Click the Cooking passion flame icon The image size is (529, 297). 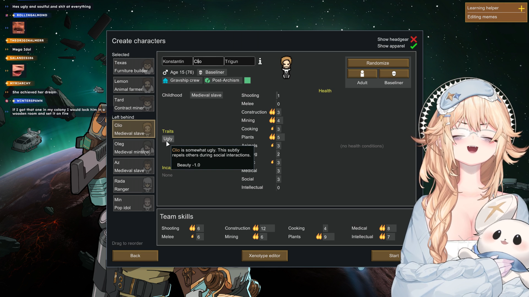[x=272, y=128]
